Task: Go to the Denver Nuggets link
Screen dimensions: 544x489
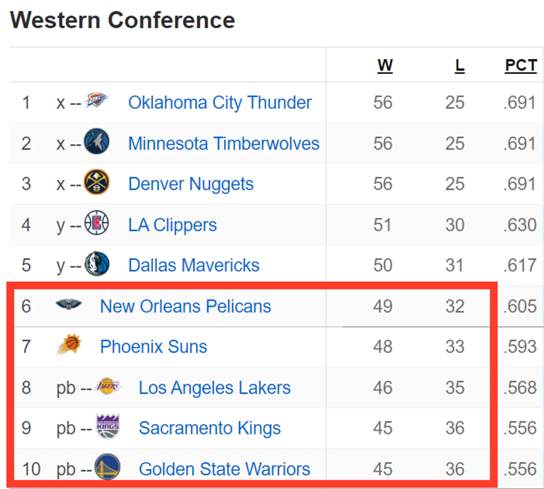Action: [191, 184]
